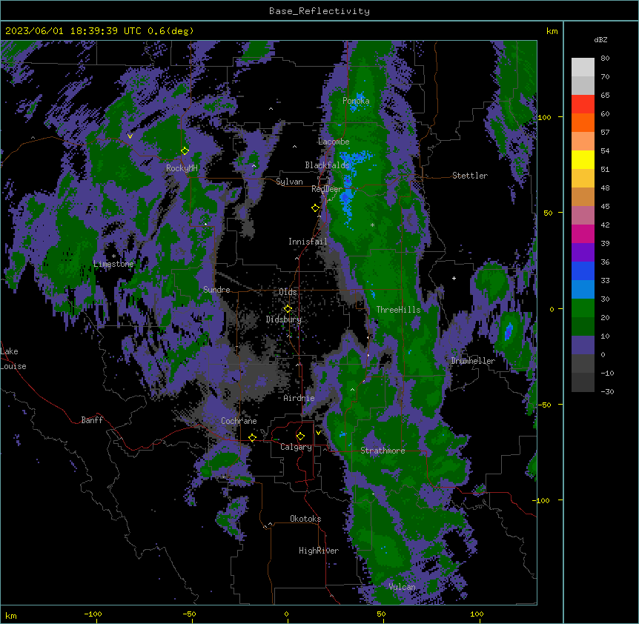Select the bright green 20-30 dBZ swatch
This screenshot has height=624, width=639.
[583, 308]
